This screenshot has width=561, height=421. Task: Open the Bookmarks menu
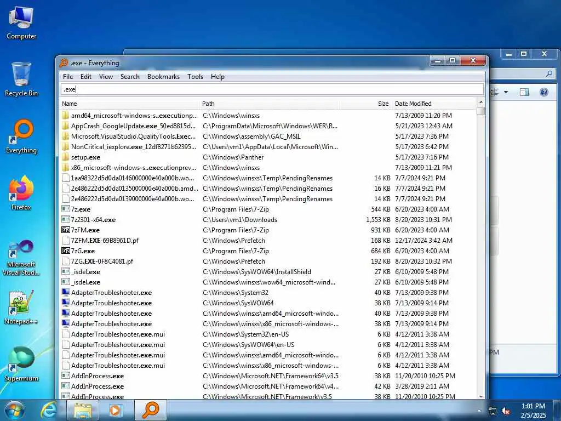pyautogui.click(x=163, y=77)
